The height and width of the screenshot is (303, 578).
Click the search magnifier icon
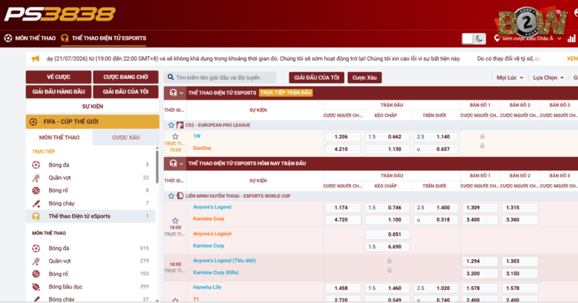point(170,77)
